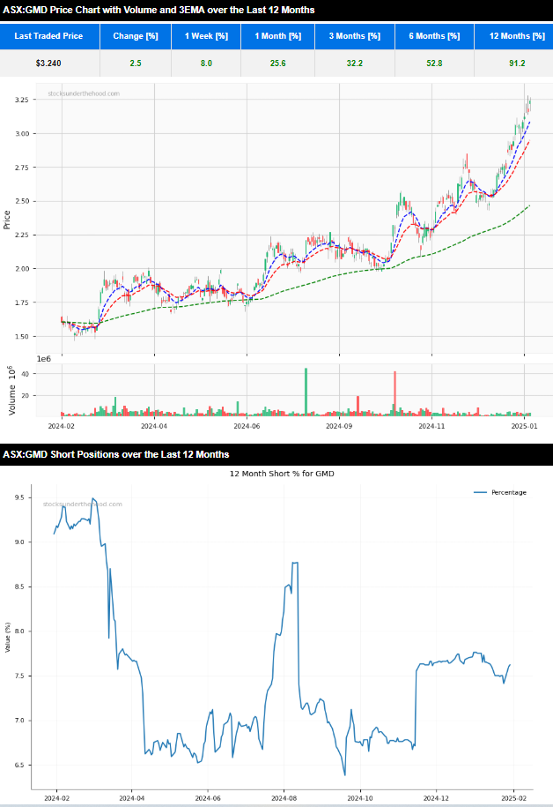The height and width of the screenshot is (807, 553).
Task: Select the 52.8 six months value
Action: click(x=434, y=64)
